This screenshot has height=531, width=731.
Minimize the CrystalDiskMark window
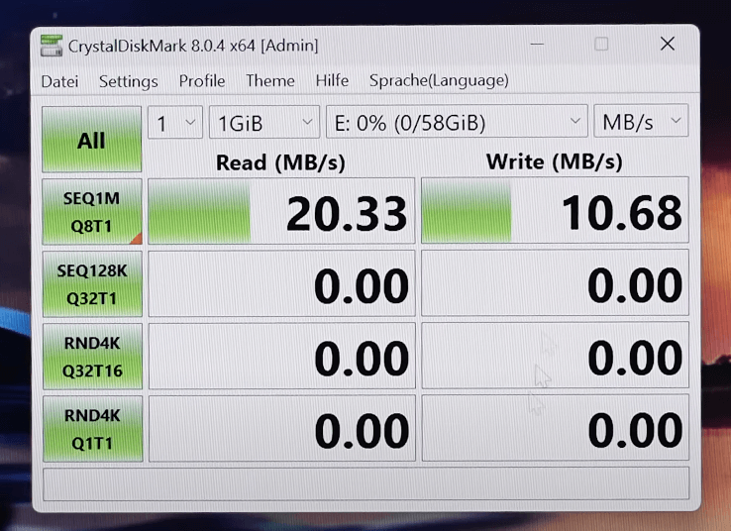(537, 45)
